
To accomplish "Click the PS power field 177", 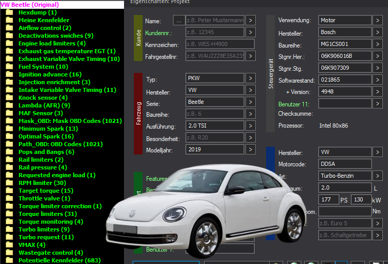I will 329,199.
